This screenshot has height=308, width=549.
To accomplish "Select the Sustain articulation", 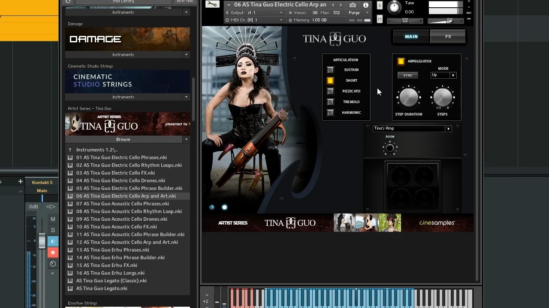I will [330, 70].
